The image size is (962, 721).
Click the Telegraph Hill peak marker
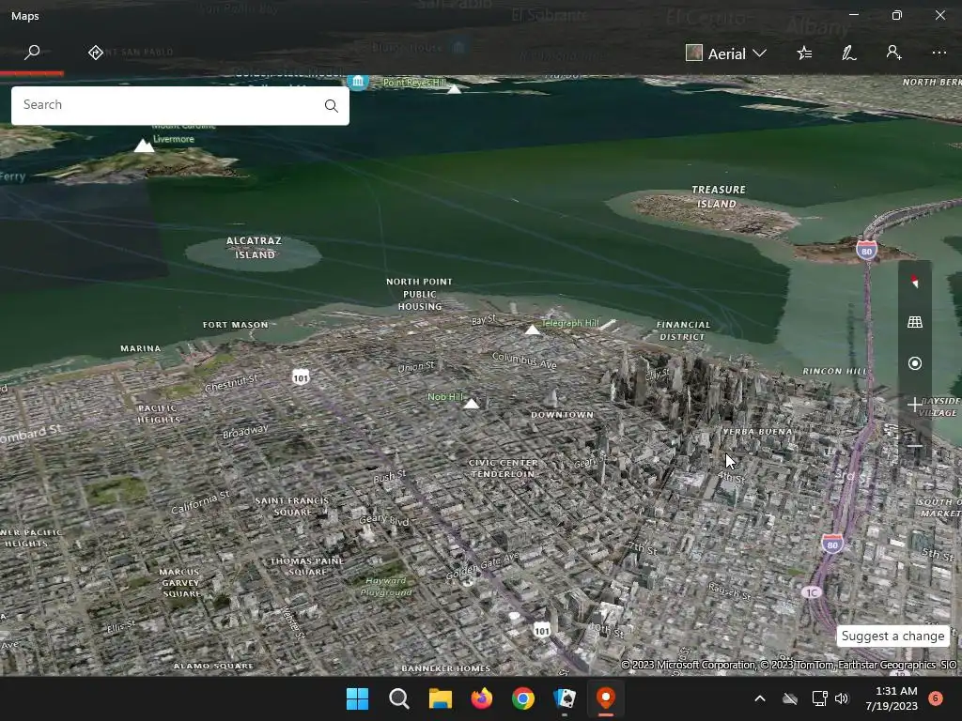click(533, 330)
